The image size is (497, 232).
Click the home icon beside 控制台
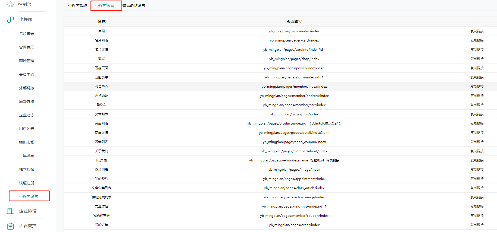coord(10,4)
